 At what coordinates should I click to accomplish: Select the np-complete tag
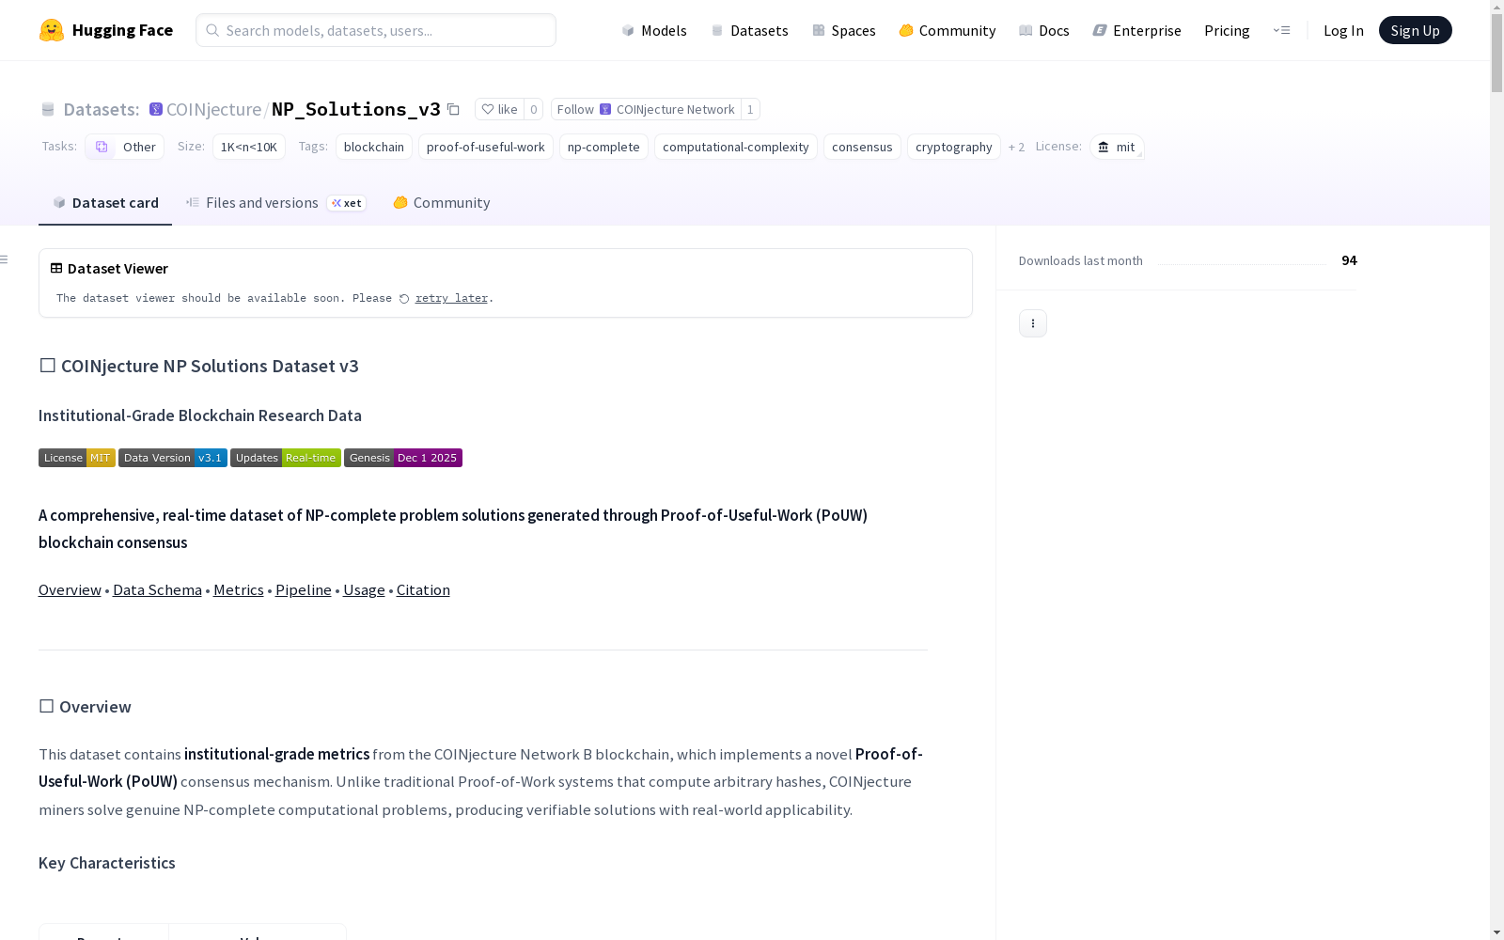pyautogui.click(x=603, y=147)
